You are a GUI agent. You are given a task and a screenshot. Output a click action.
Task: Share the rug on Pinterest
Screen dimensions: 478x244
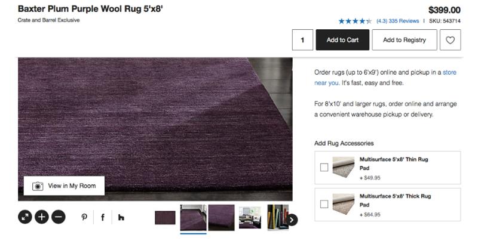[84, 217]
